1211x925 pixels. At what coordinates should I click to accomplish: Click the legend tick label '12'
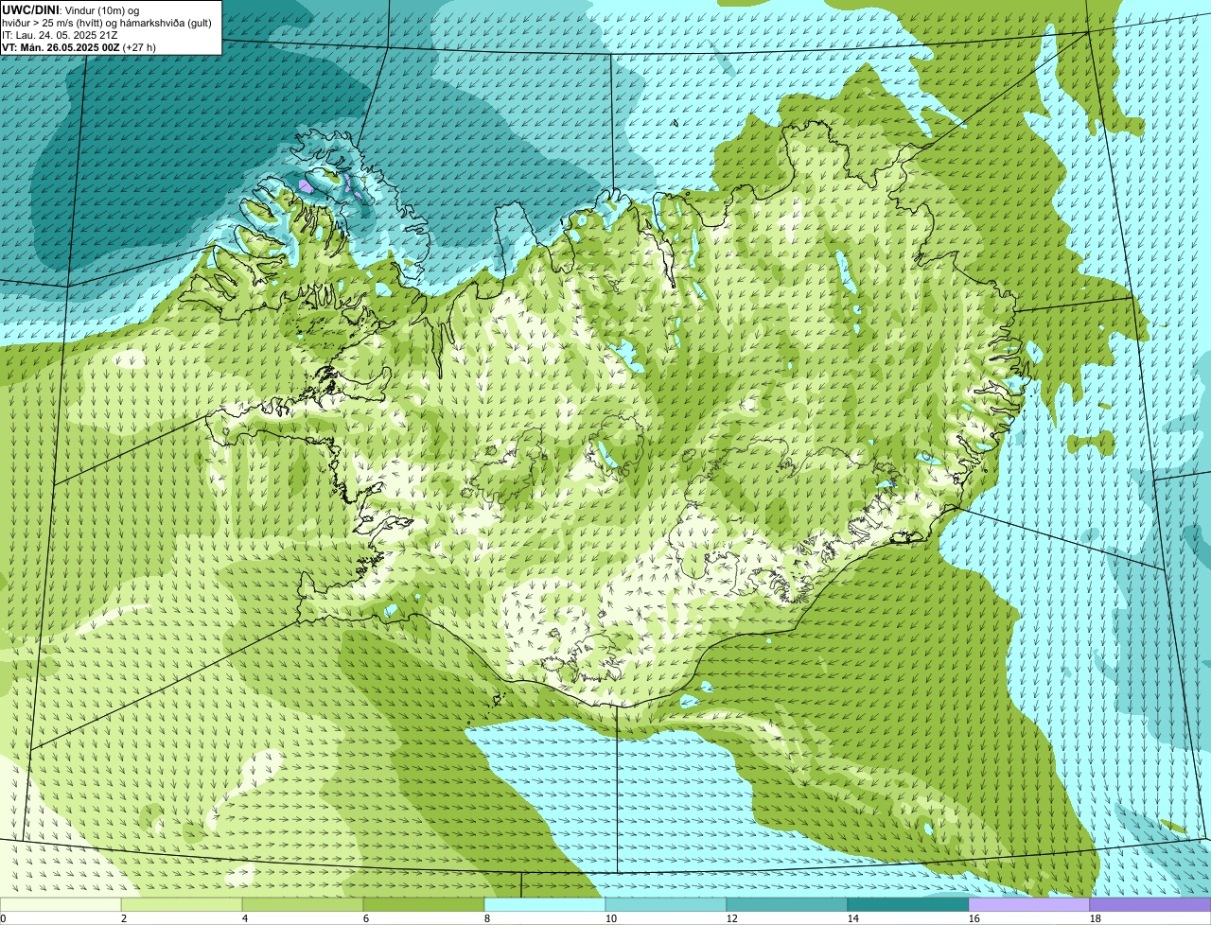(732, 918)
